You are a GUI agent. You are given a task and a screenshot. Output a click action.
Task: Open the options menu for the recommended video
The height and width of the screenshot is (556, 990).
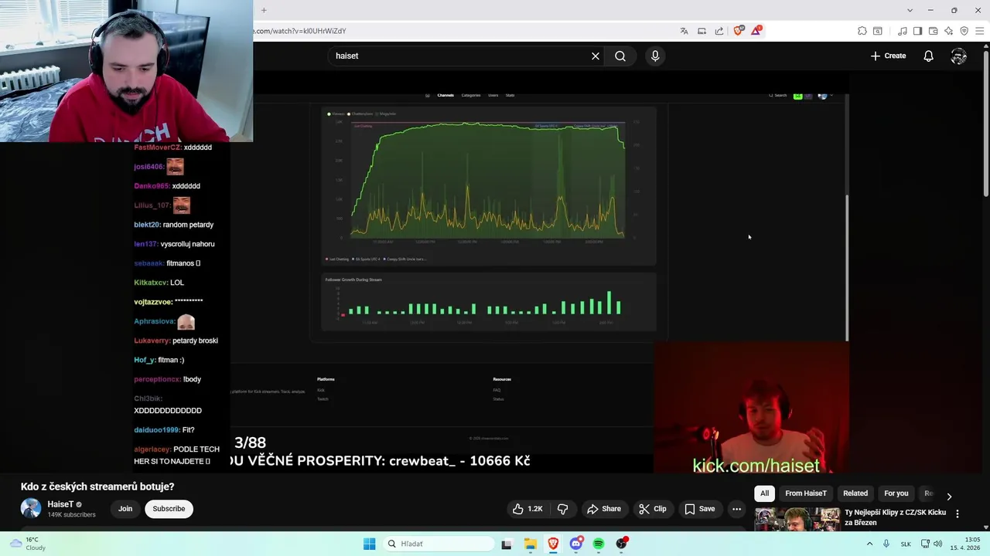point(958,514)
